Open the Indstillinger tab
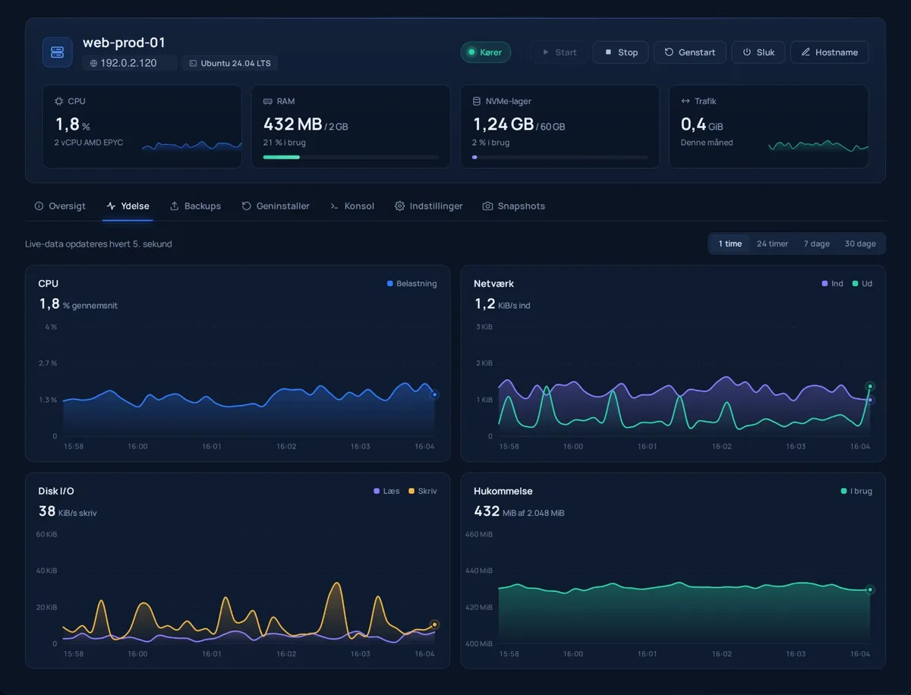The width and height of the screenshot is (911, 695). tap(429, 206)
